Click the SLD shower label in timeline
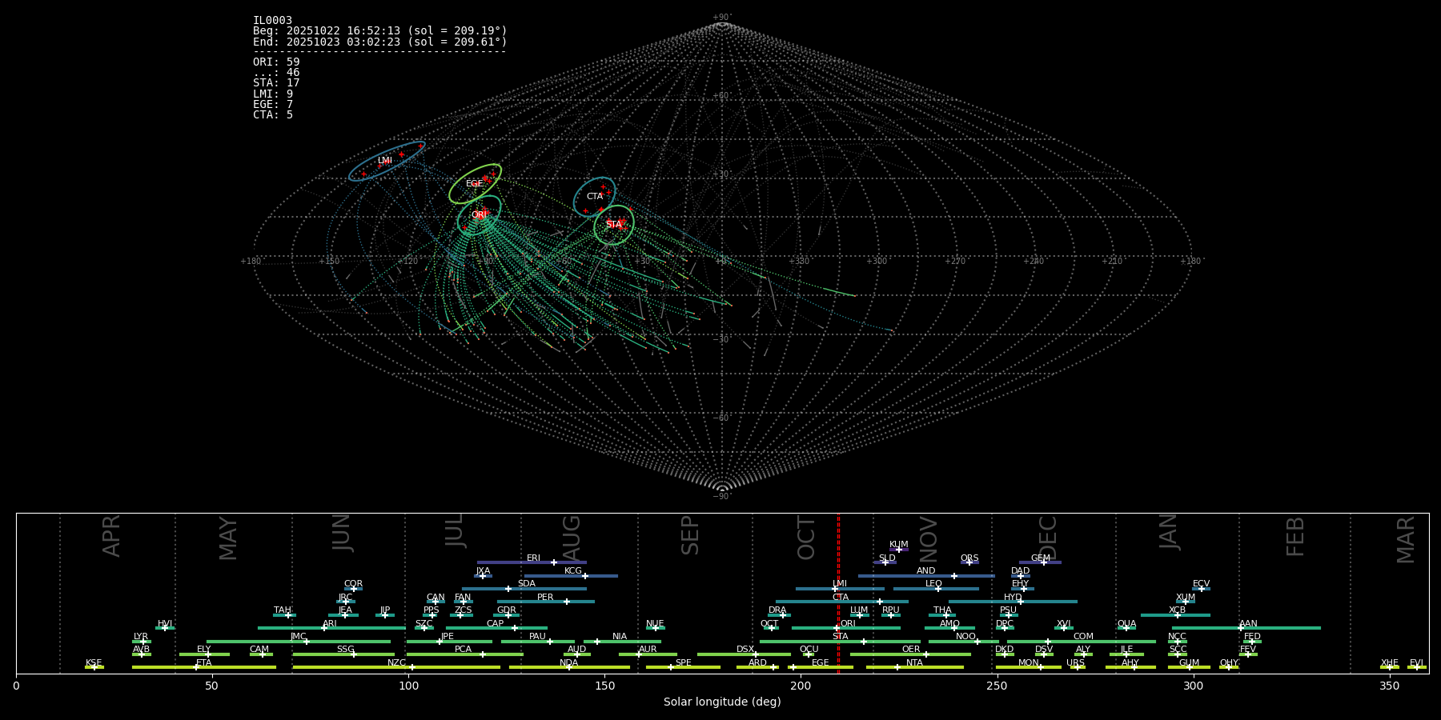This screenshot has width=1441, height=720. 887,558
